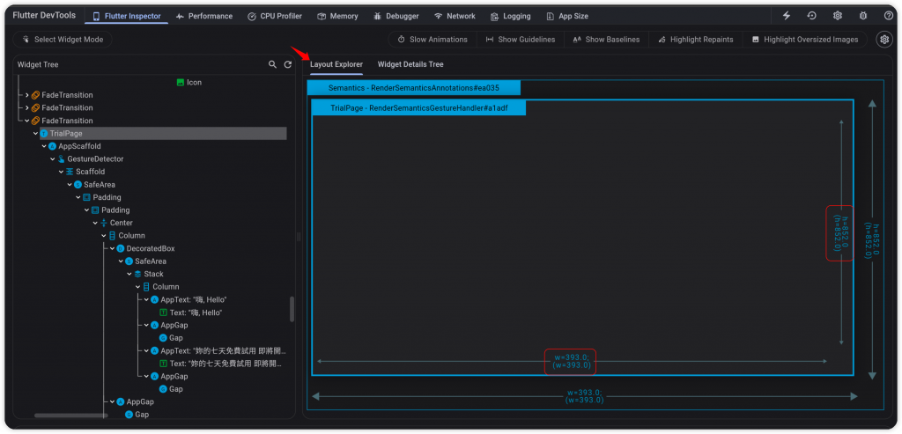
Task: Toggle Show Guidelines
Action: click(x=520, y=40)
